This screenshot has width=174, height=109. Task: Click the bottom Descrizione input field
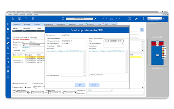coord(115,93)
